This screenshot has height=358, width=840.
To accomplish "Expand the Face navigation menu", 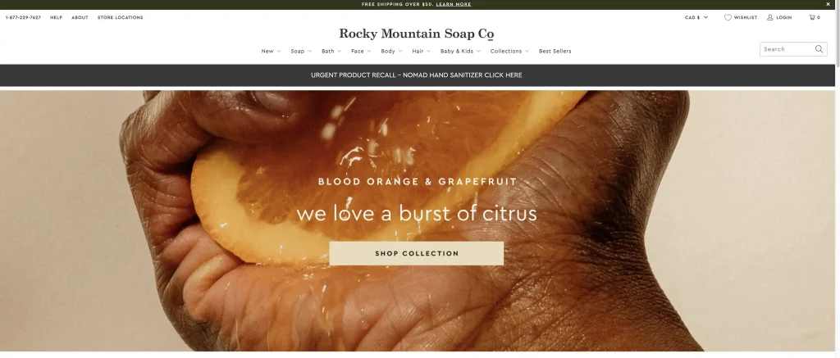I will (361, 52).
